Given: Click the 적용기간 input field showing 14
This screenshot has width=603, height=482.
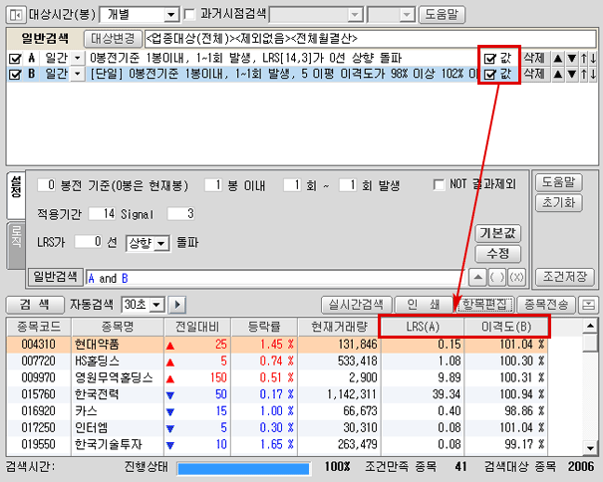Looking at the screenshot, I should coord(102,213).
